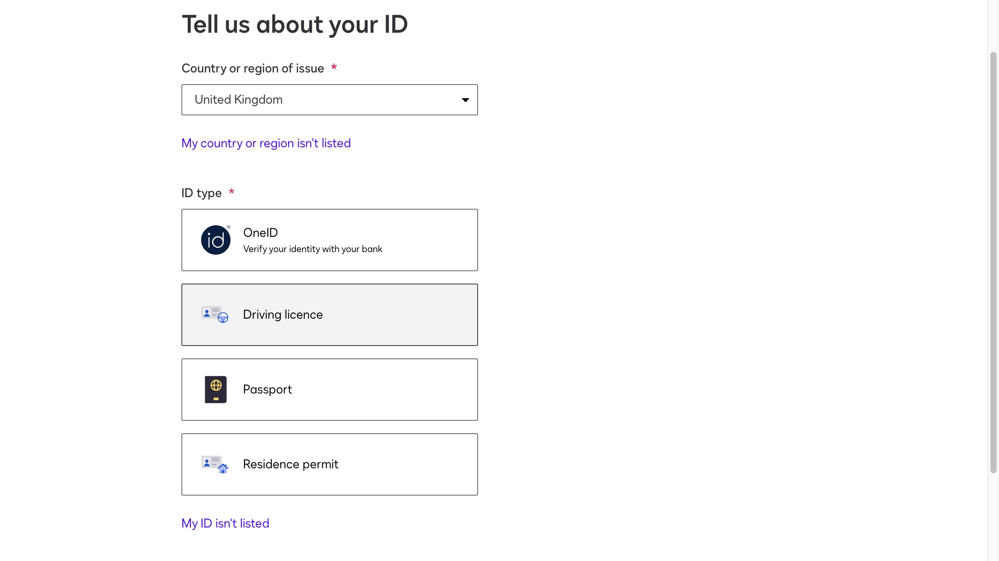999x561 pixels.
Task: Select Driving licence as ID type
Action: pyautogui.click(x=283, y=314)
